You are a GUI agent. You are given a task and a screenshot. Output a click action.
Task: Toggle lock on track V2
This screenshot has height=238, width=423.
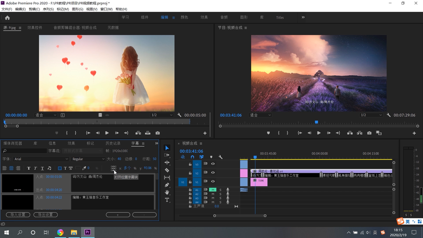[190, 173]
